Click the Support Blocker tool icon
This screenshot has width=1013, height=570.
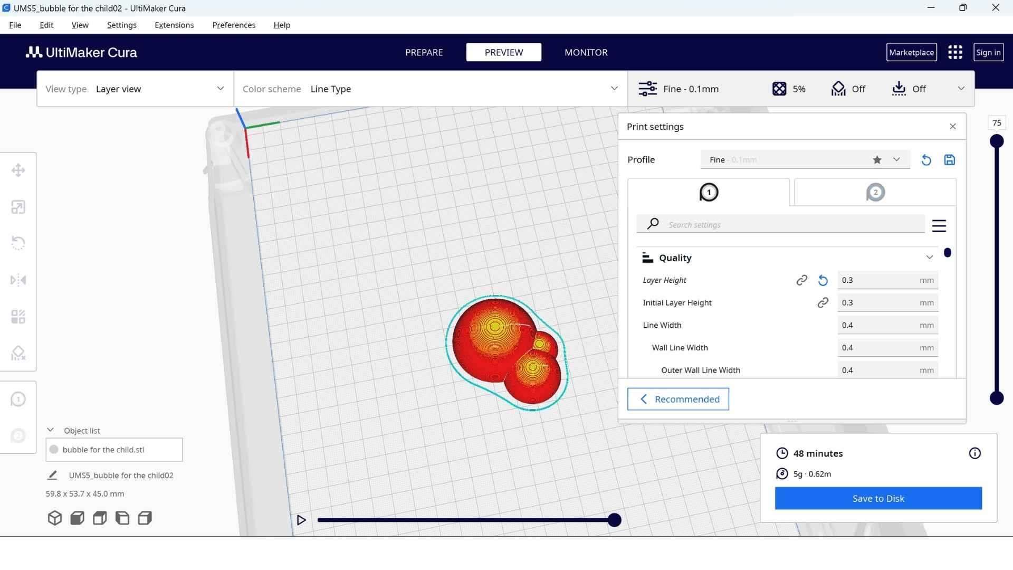pyautogui.click(x=18, y=353)
